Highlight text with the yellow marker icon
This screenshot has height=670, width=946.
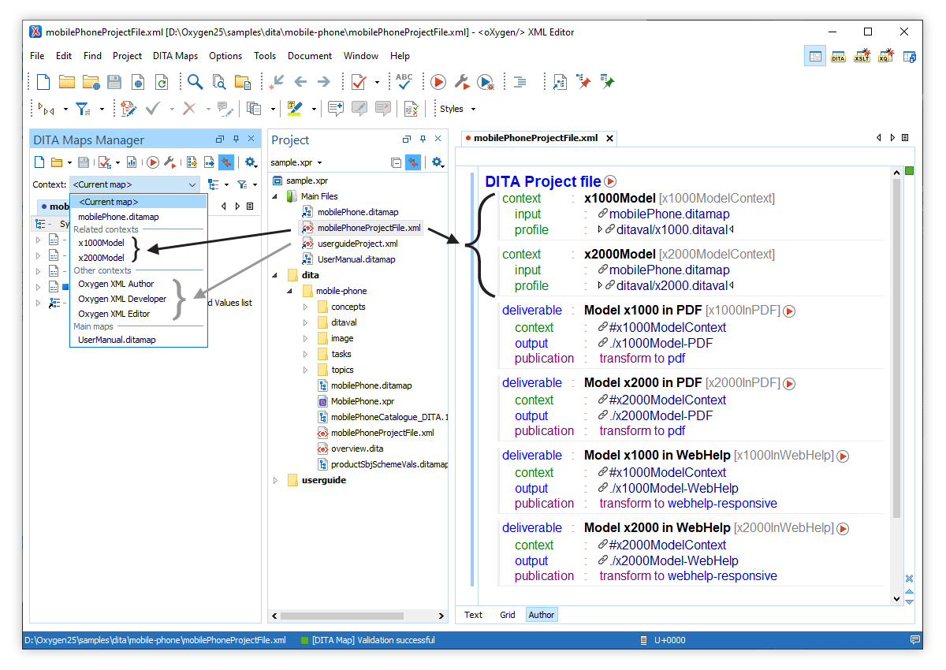click(295, 109)
